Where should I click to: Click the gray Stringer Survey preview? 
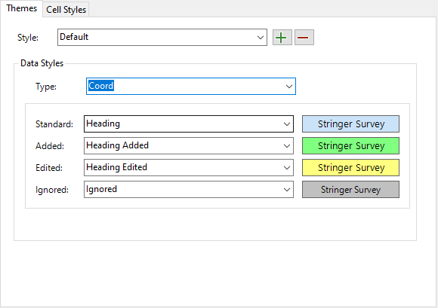point(350,190)
